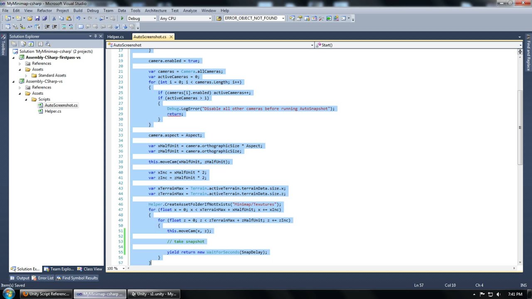Click Paste clipboard icon in toolbar
This screenshot has width=532, height=299.
69,18
